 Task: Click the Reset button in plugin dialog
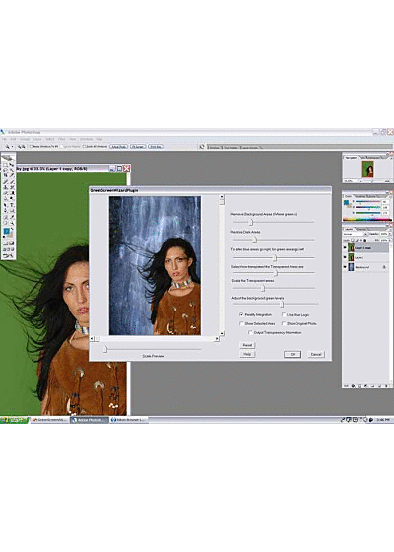[247, 345]
